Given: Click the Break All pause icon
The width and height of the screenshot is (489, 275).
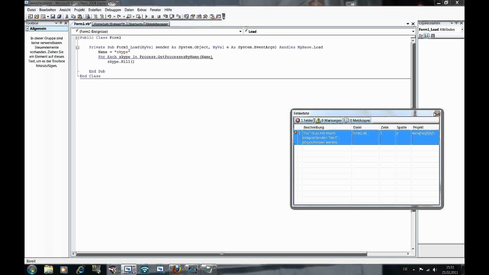Looking at the screenshot, I should click(152, 16).
